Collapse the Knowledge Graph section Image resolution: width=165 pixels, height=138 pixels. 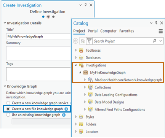[x=5, y=86]
